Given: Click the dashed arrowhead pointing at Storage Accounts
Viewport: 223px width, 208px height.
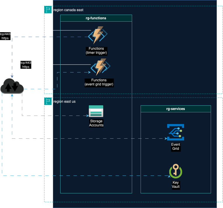Looking at the screenshot, I should 87,116.
